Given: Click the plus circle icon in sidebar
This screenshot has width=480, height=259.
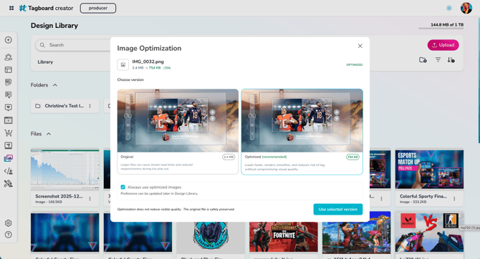Looking at the screenshot, I should coord(9,40).
